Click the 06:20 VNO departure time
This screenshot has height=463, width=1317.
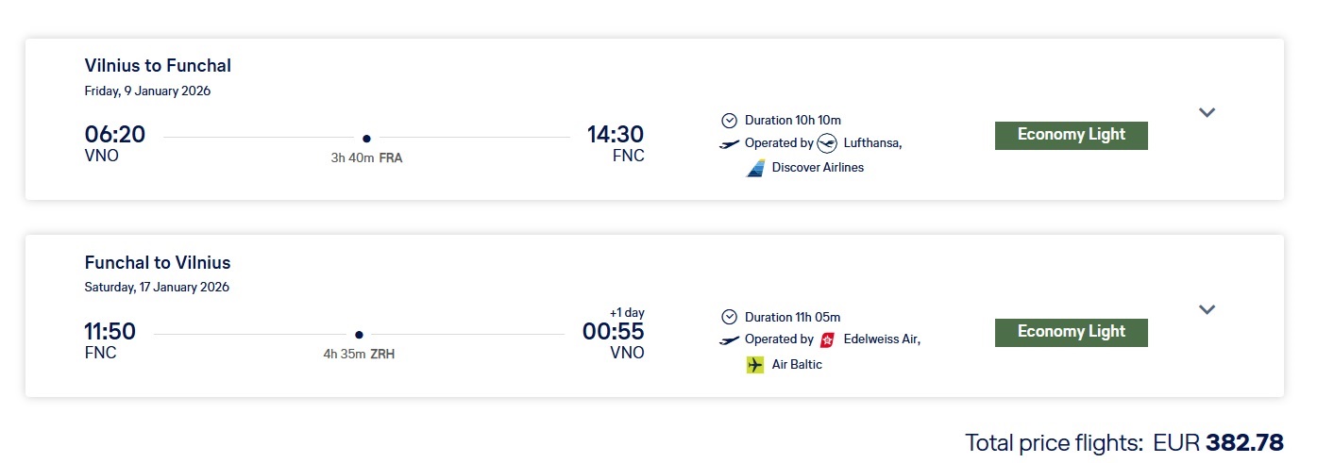coord(115,136)
